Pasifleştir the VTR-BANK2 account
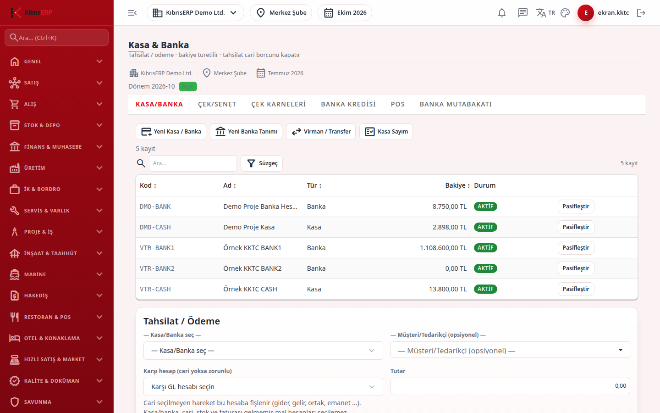The width and height of the screenshot is (660, 413). 576,268
